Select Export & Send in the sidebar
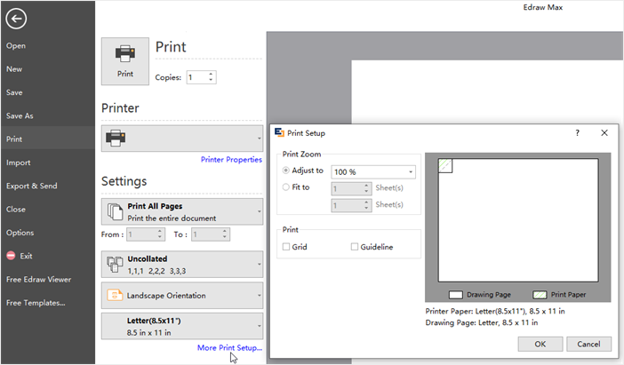Viewport: 624px width, 365px height. (x=31, y=186)
